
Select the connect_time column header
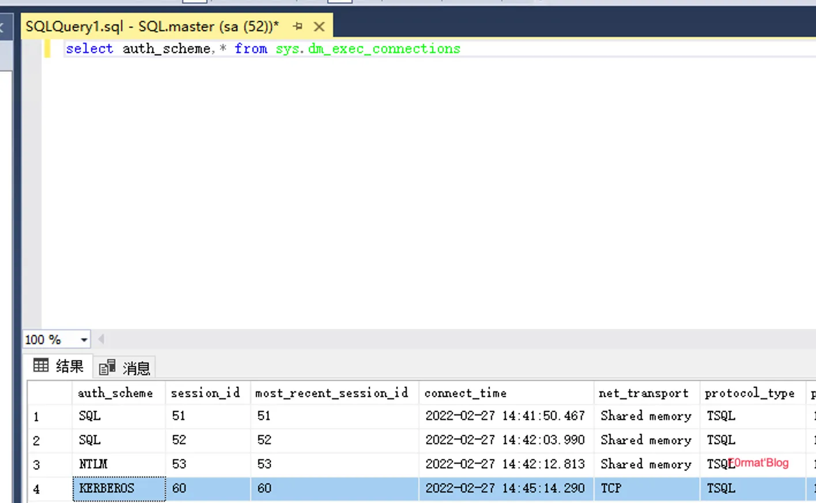[465, 393]
